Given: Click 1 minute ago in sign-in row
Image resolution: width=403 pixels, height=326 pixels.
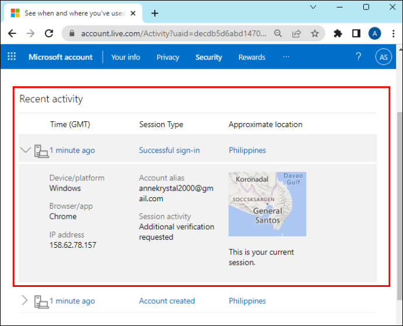Looking at the screenshot, I should (x=72, y=150).
